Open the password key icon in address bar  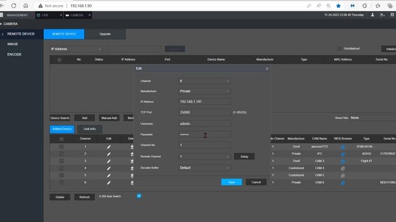pyautogui.click(x=309, y=6)
